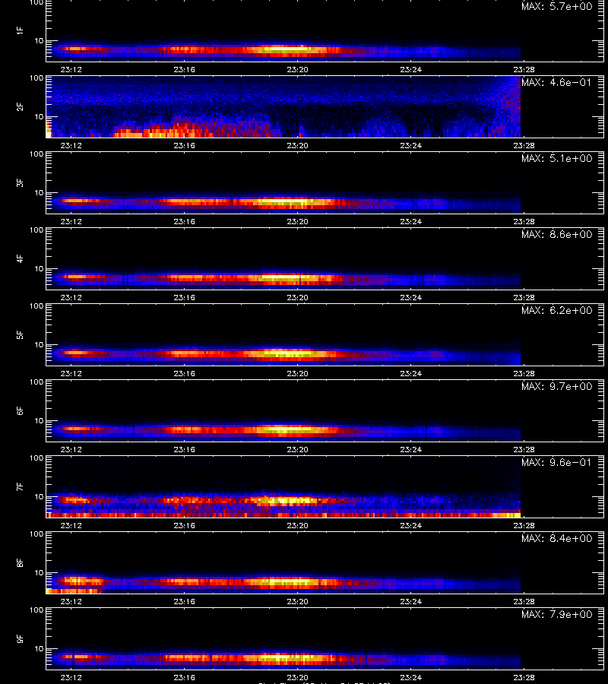Select the "4F" panel axis label
This screenshot has width=608, height=684.
coord(20,258)
